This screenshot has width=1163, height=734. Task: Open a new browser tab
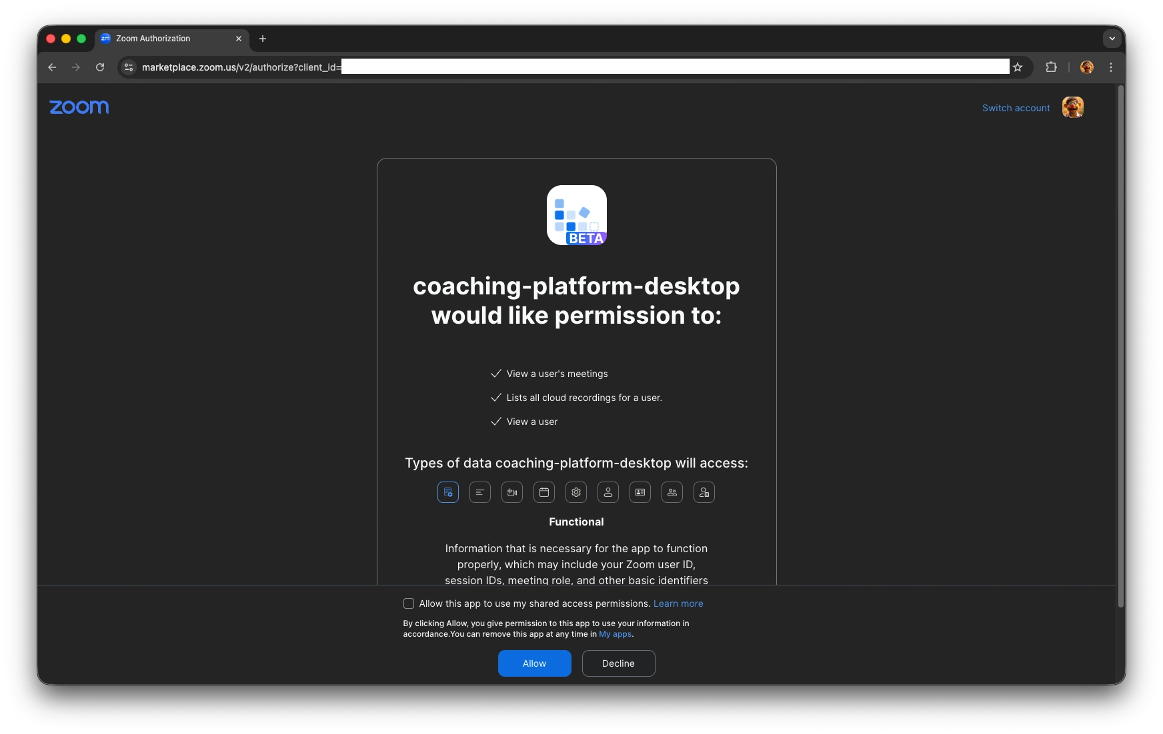click(263, 39)
